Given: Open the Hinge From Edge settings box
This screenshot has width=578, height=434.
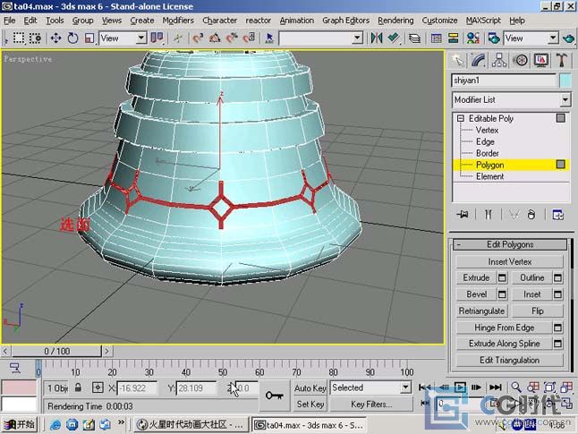Looking at the screenshot, I should click(557, 328).
